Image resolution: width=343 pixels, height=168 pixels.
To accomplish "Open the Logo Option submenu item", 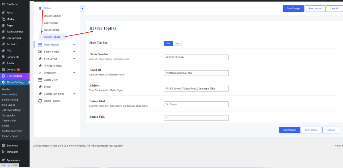I will (x=51, y=23).
